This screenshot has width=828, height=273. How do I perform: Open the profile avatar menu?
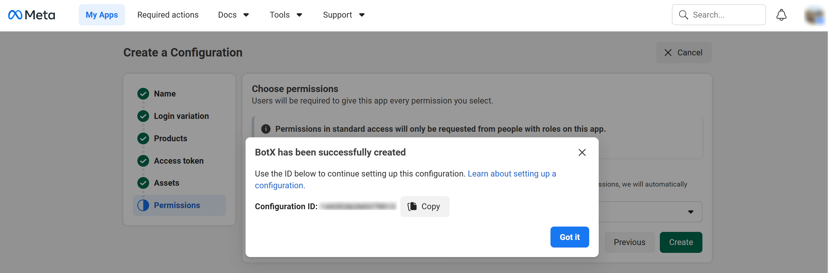coord(815,15)
